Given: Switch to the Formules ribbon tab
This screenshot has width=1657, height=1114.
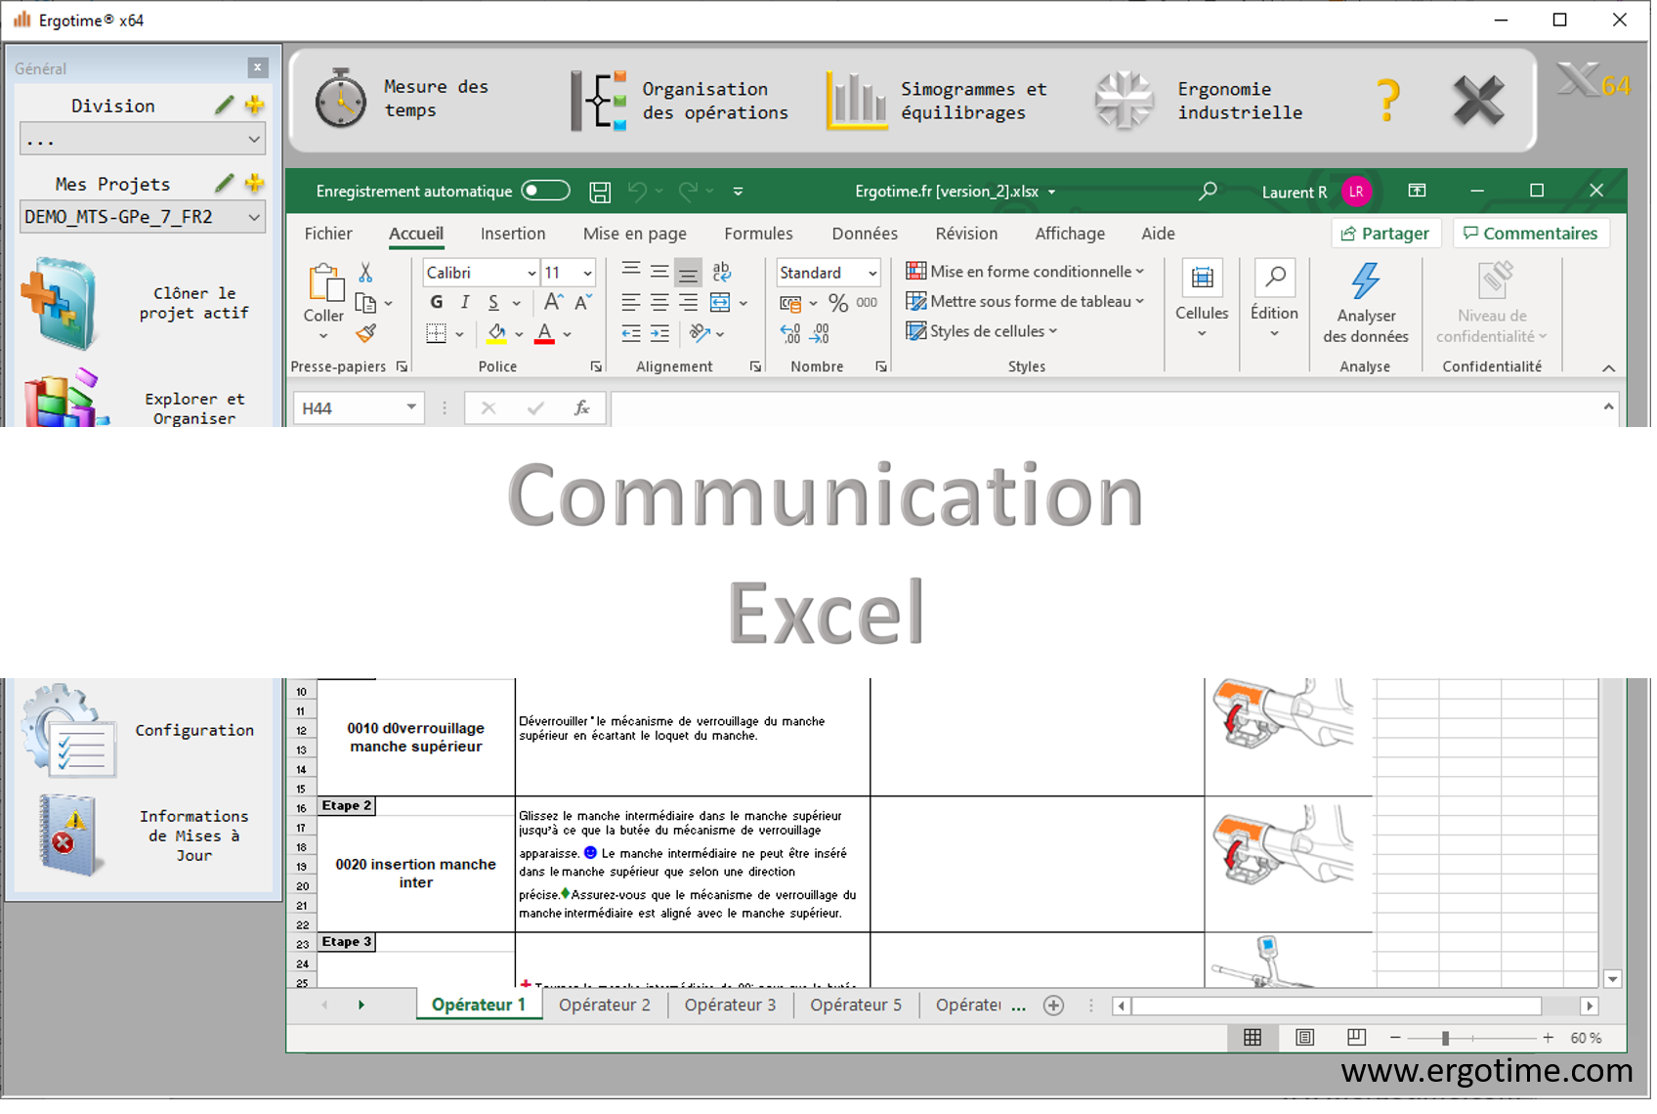Looking at the screenshot, I should point(759,234).
